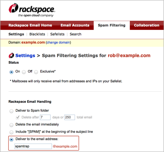The height and width of the screenshot is (152, 164).
Task: Select Include [SPAM] in subject line option
Action: pos(11,132)
